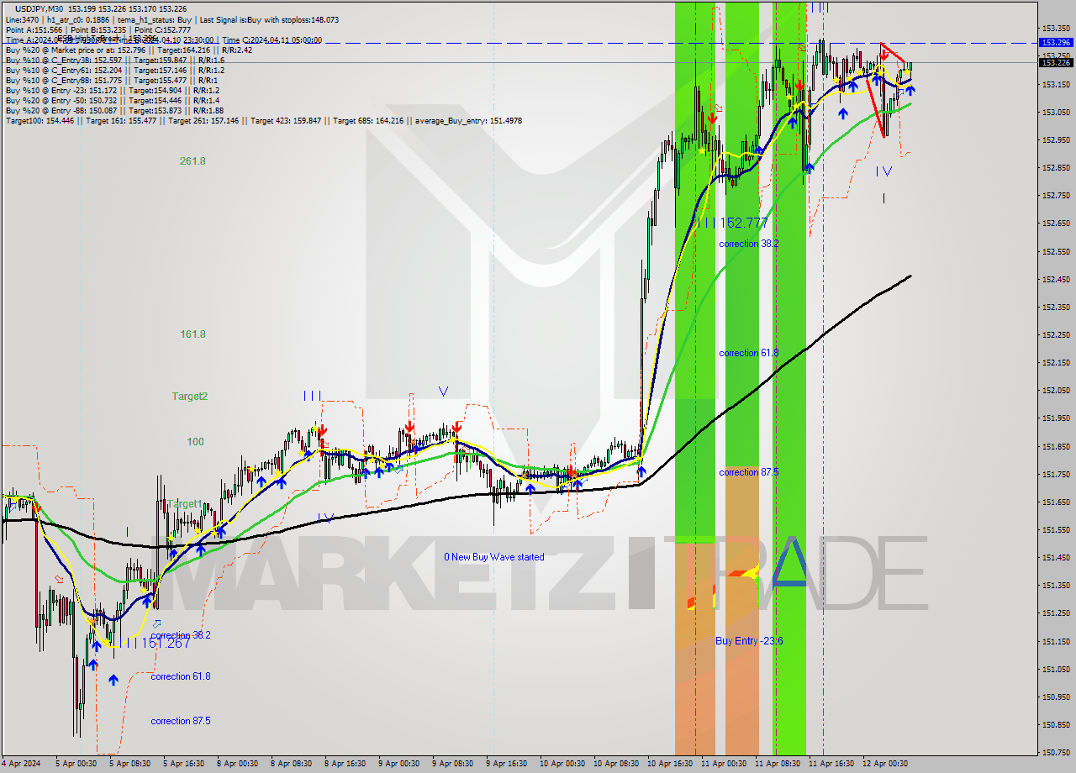The height and width of the screenshot is (773, 1076).
Task: Click the 152.450 price axis label
Action: point(1056,279)
